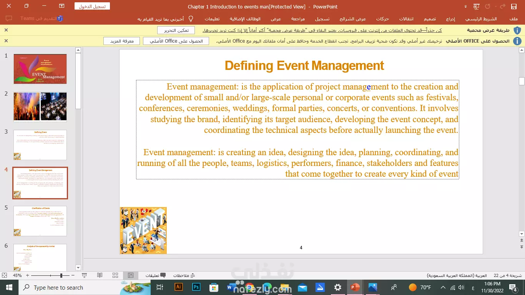The width and height of the screenshot is (525, 295).
Task: Open Windows Settings gear from taskbar
Action: (x=338, y=287)
